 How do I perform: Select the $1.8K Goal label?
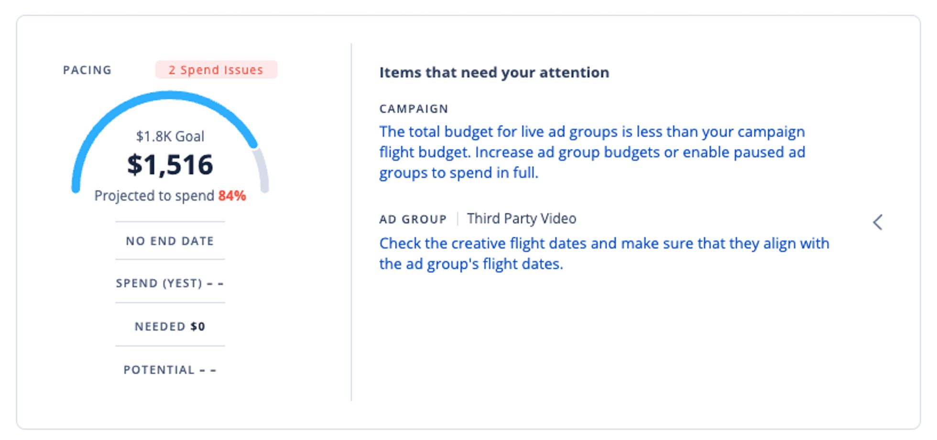(170, 136)
